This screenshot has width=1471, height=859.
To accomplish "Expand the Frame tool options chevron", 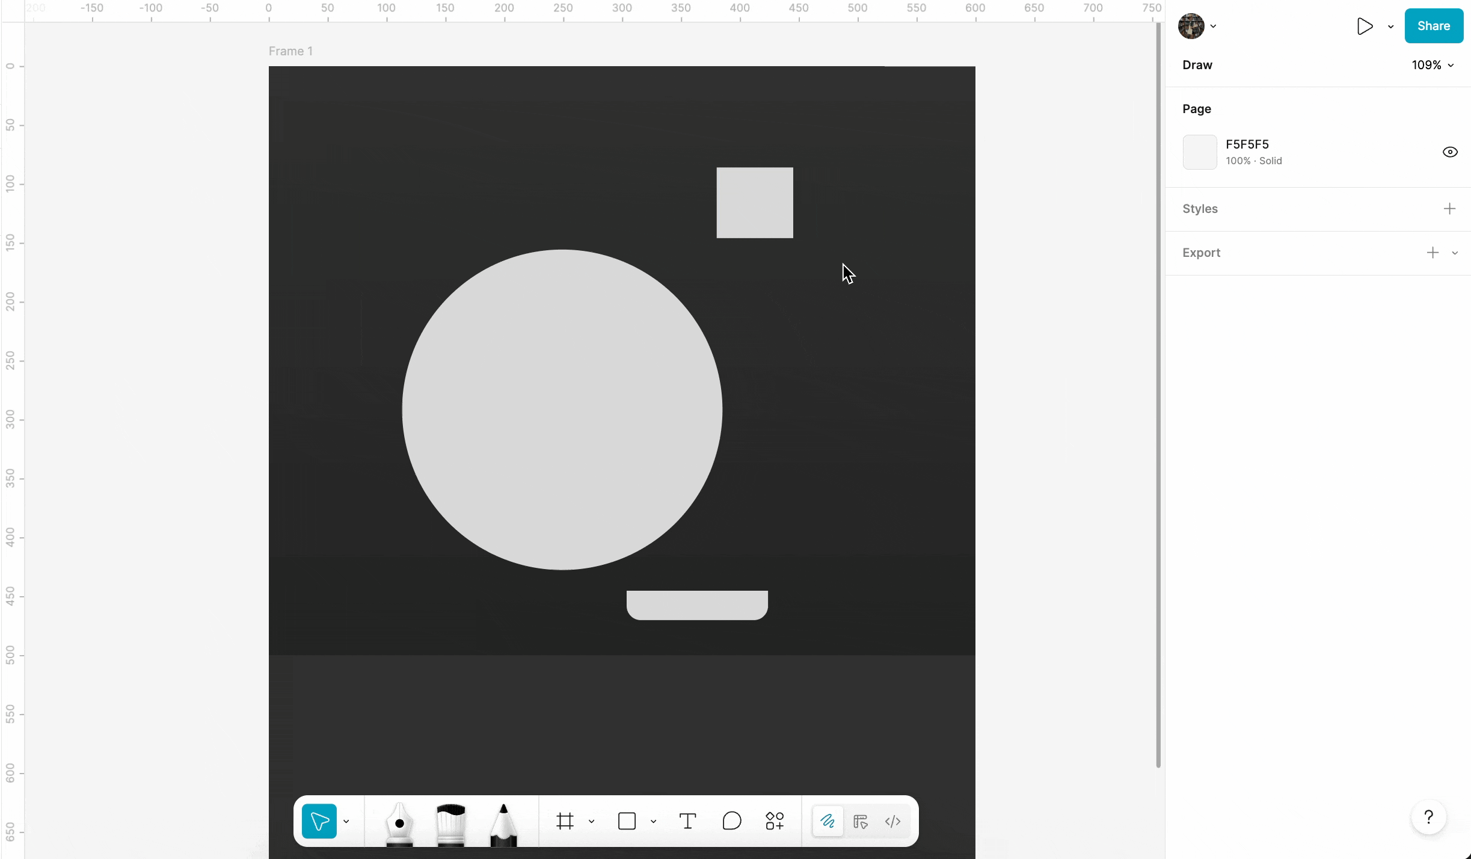I will click(x=592, y=821).
